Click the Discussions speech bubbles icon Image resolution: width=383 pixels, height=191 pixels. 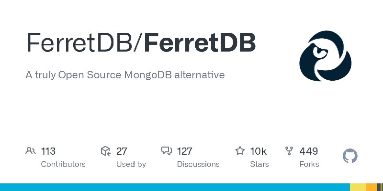tap(167, 151)
